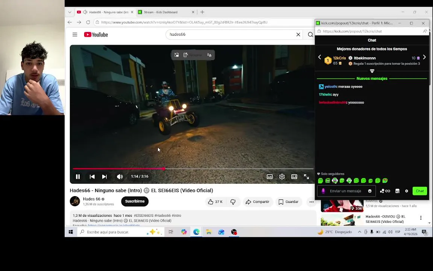Toggle theater mode
The width and height of the screenshot is (433, 271).
[294, 177]
